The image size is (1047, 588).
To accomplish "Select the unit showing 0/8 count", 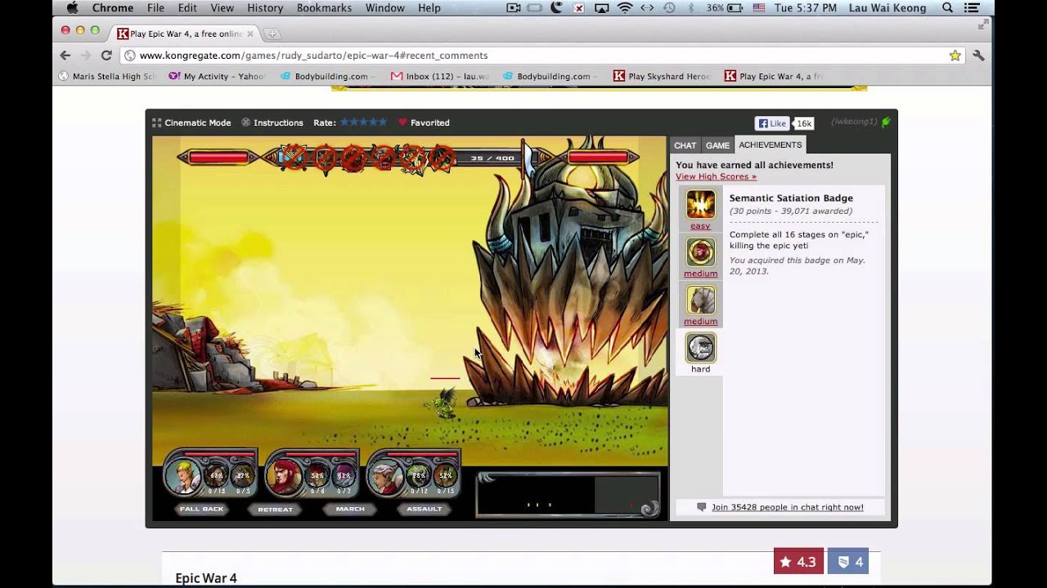I will (x=318, y=475).
